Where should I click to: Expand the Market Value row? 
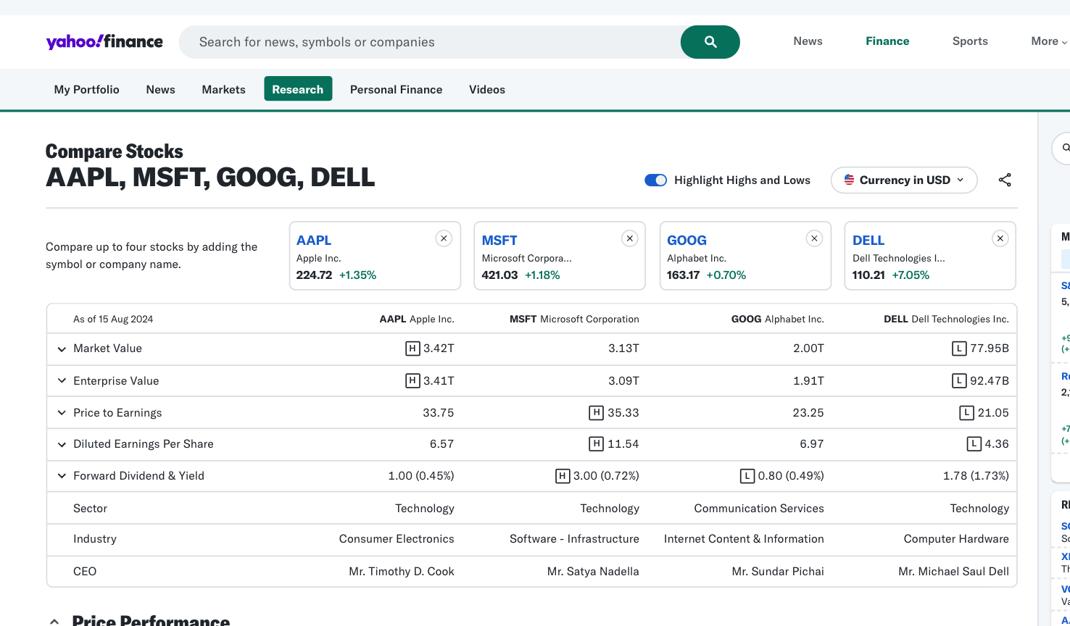(x=62, y=349)
